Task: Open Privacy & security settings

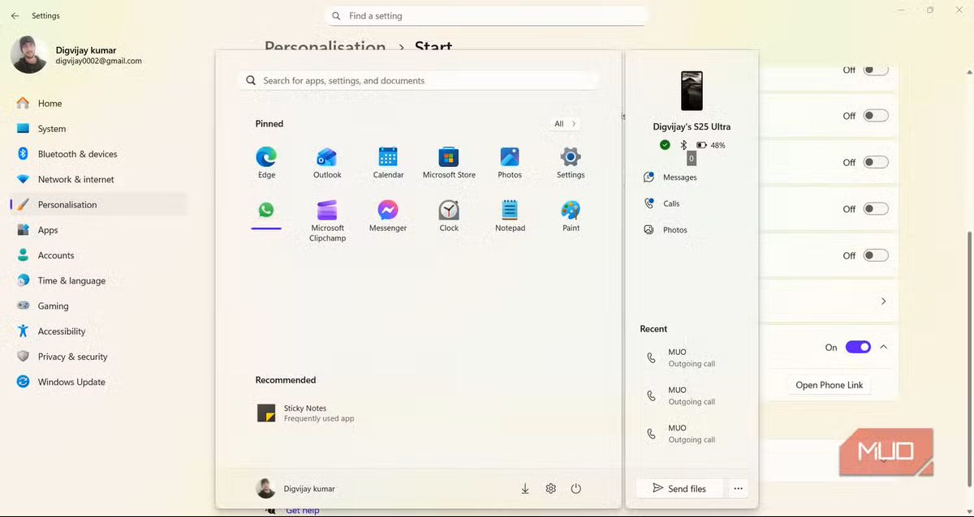Action: click(97, 357)
